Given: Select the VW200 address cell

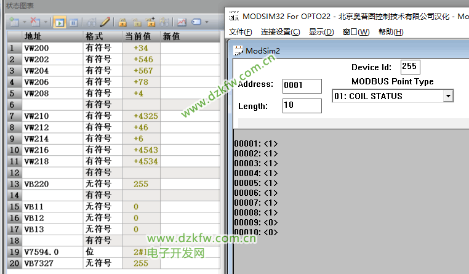Looking at the screenshot, I should (x=52, y=48).
